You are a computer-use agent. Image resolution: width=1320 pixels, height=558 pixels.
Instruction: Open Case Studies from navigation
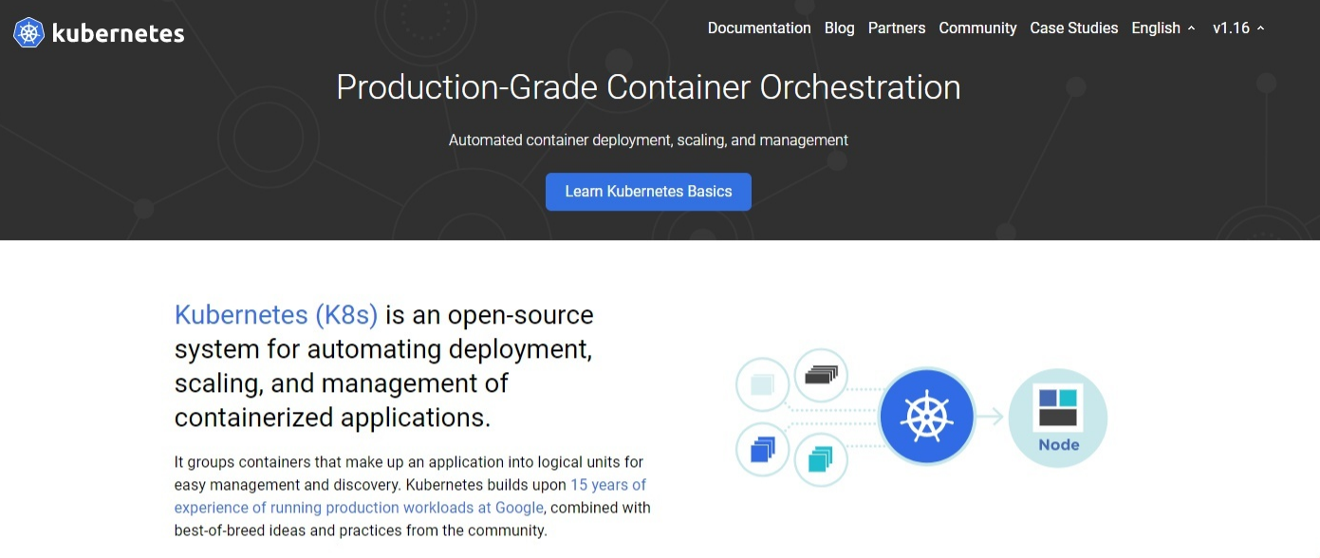[x=1074, y=28]
